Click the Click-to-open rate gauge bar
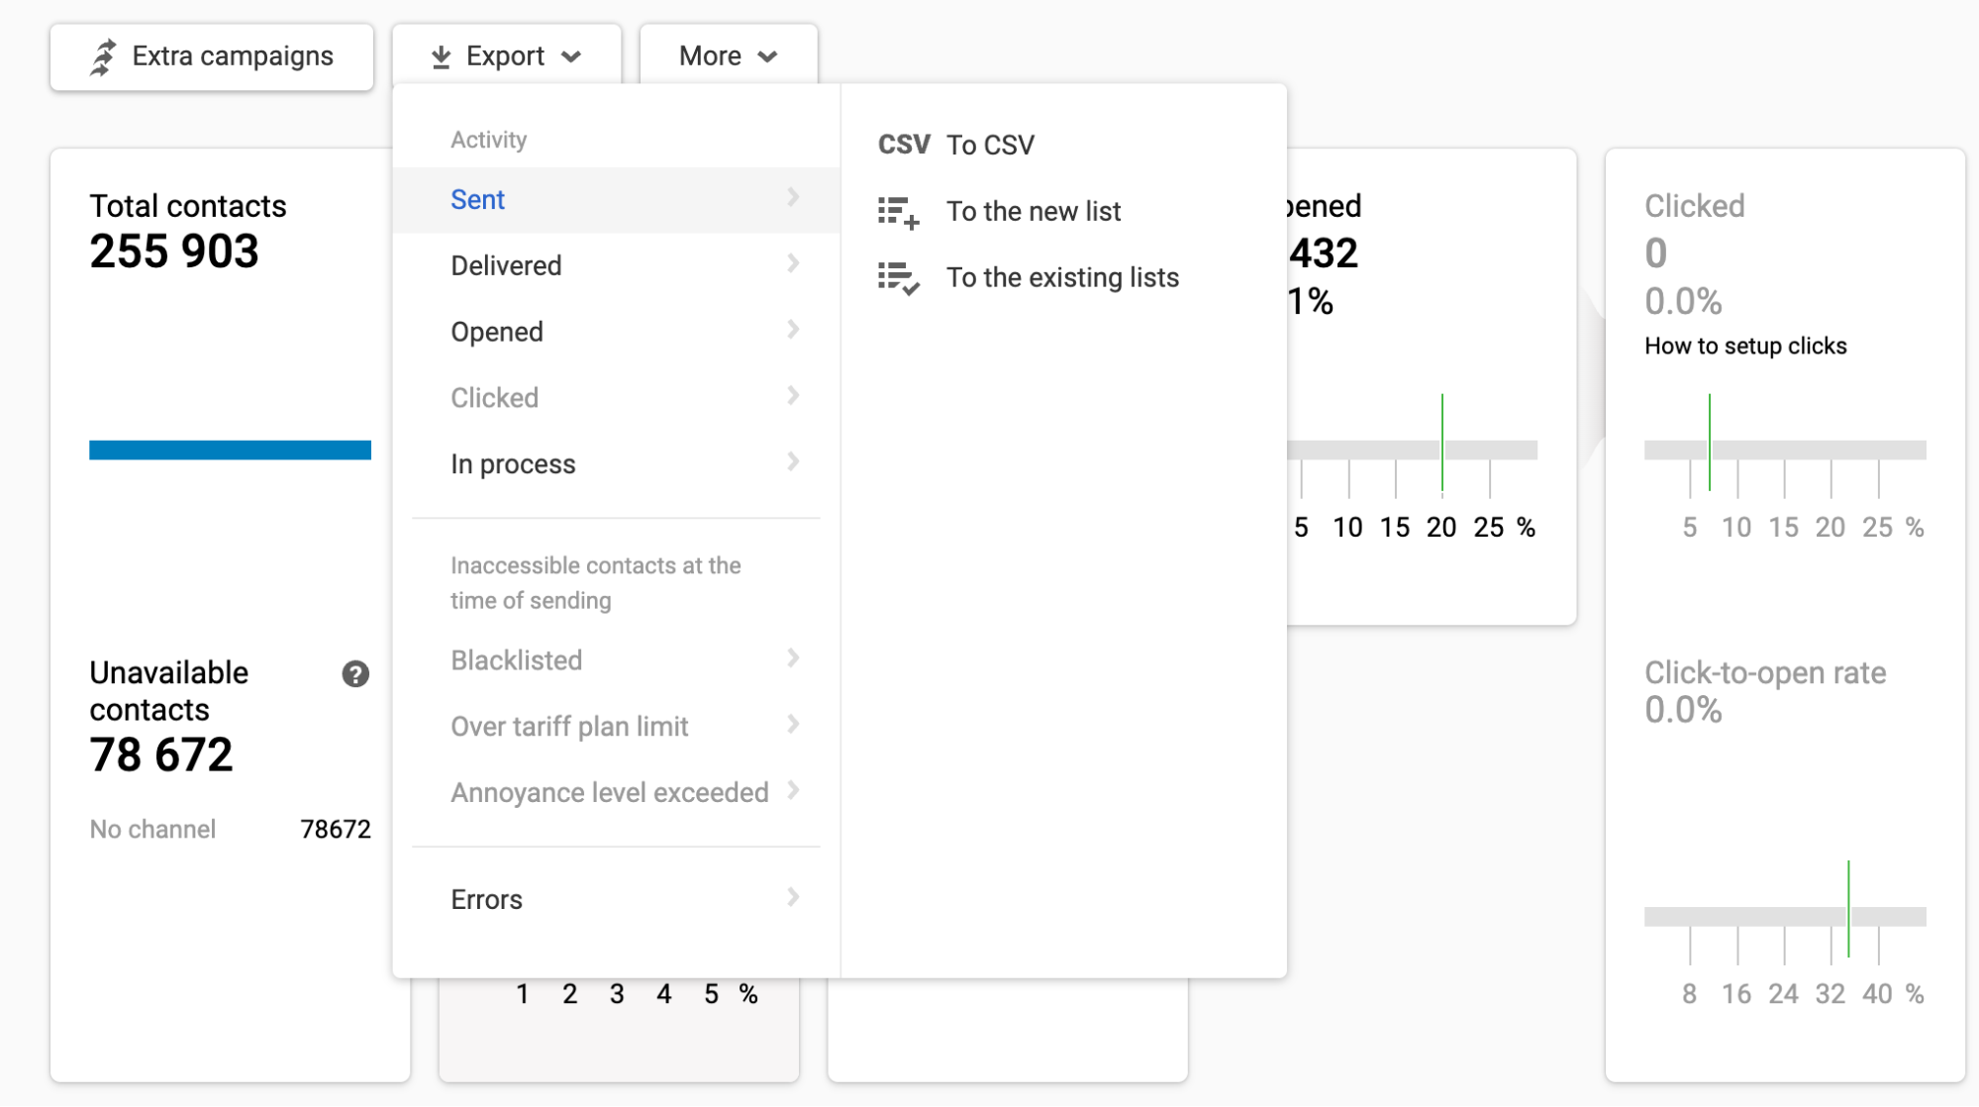 click(x=1784, y=917)
